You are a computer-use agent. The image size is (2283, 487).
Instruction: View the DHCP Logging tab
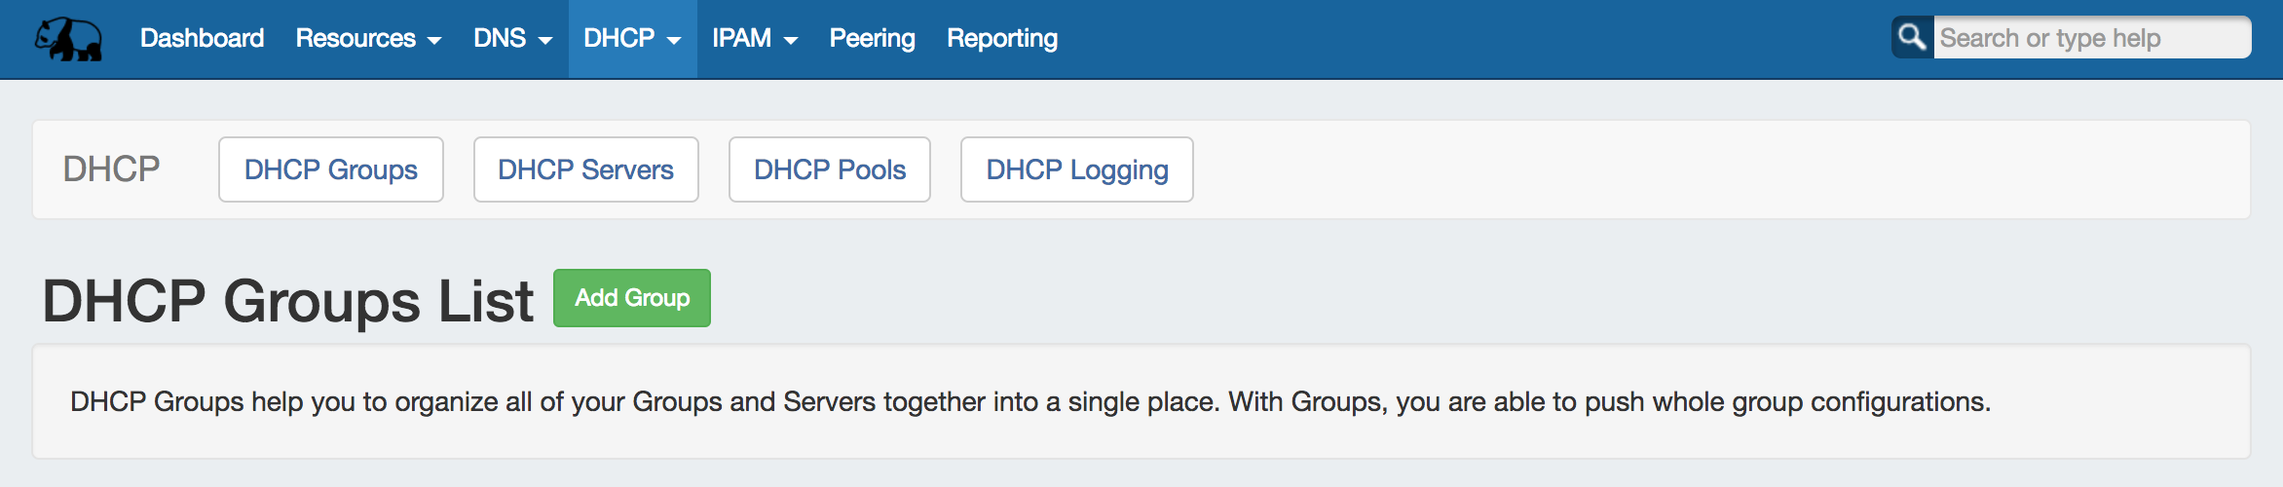pos(1076,169)
